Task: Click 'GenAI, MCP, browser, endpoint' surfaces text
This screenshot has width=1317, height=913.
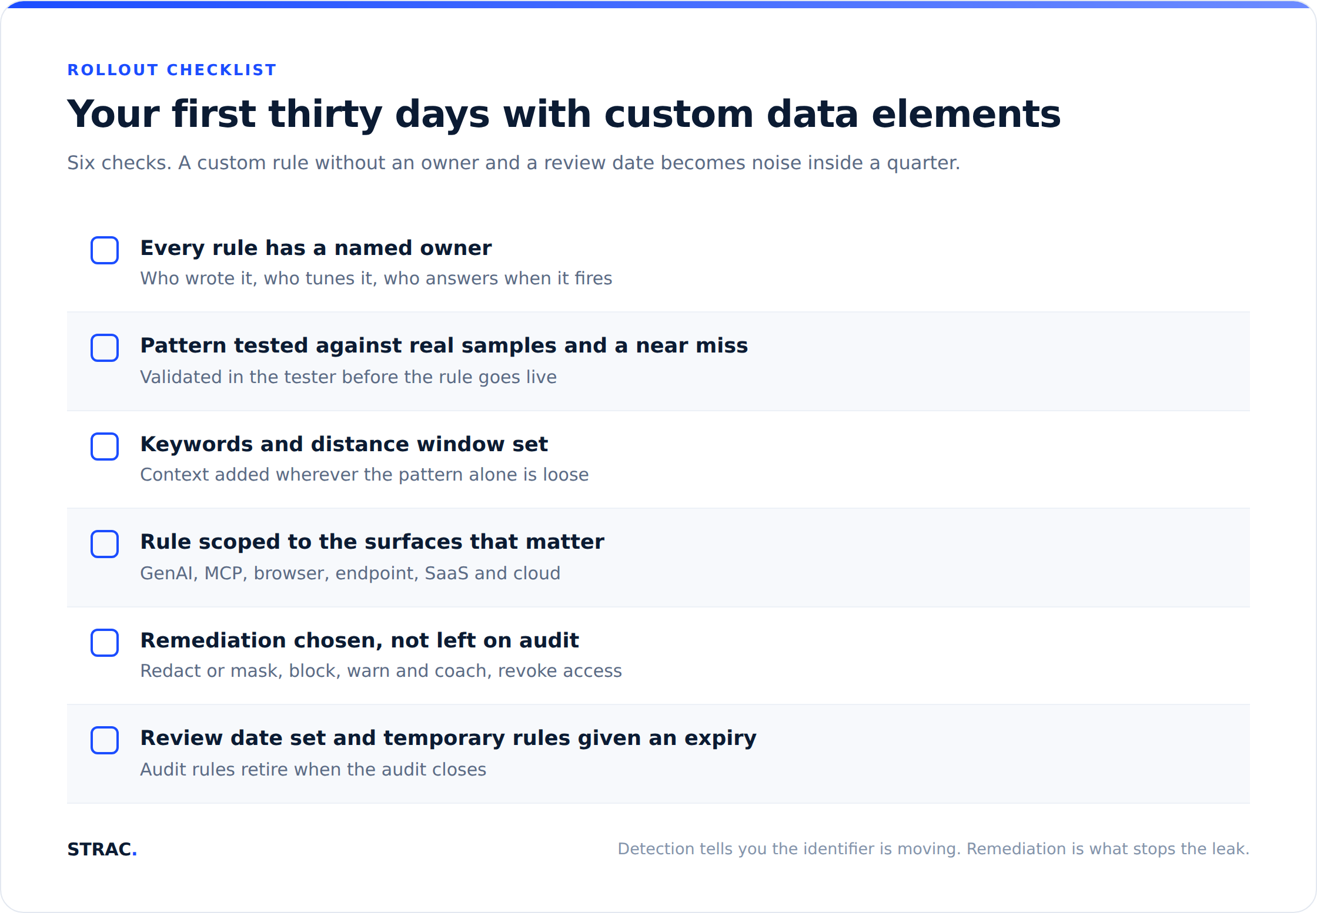Action: [350, 573]
